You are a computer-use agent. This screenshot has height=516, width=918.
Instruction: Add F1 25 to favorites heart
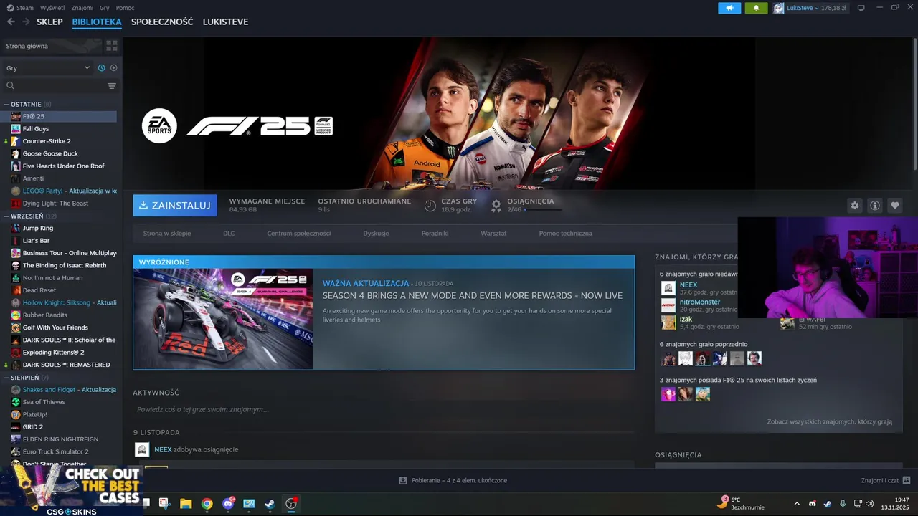(894, 206)
